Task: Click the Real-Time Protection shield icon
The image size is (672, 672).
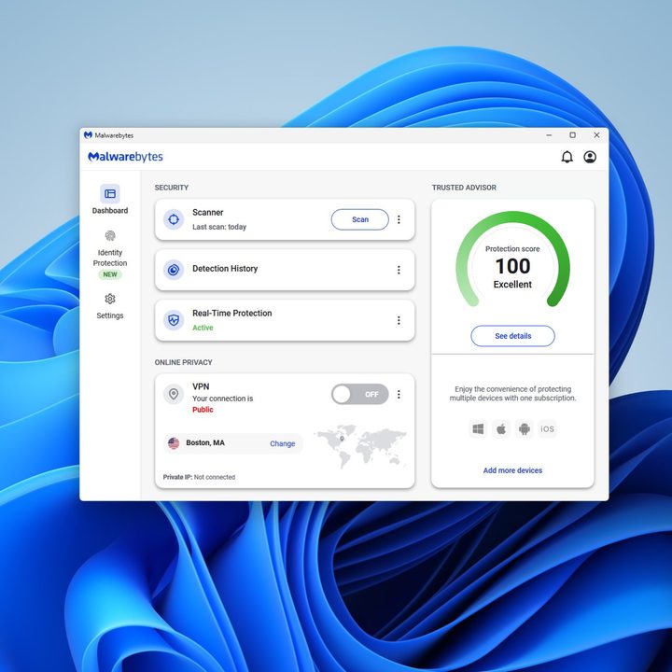Action: pos(174,320)
